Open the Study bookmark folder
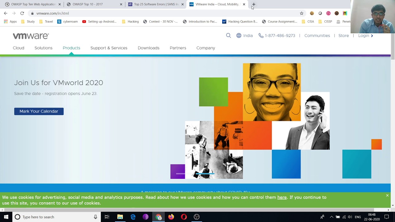 (x=28, y=22)
